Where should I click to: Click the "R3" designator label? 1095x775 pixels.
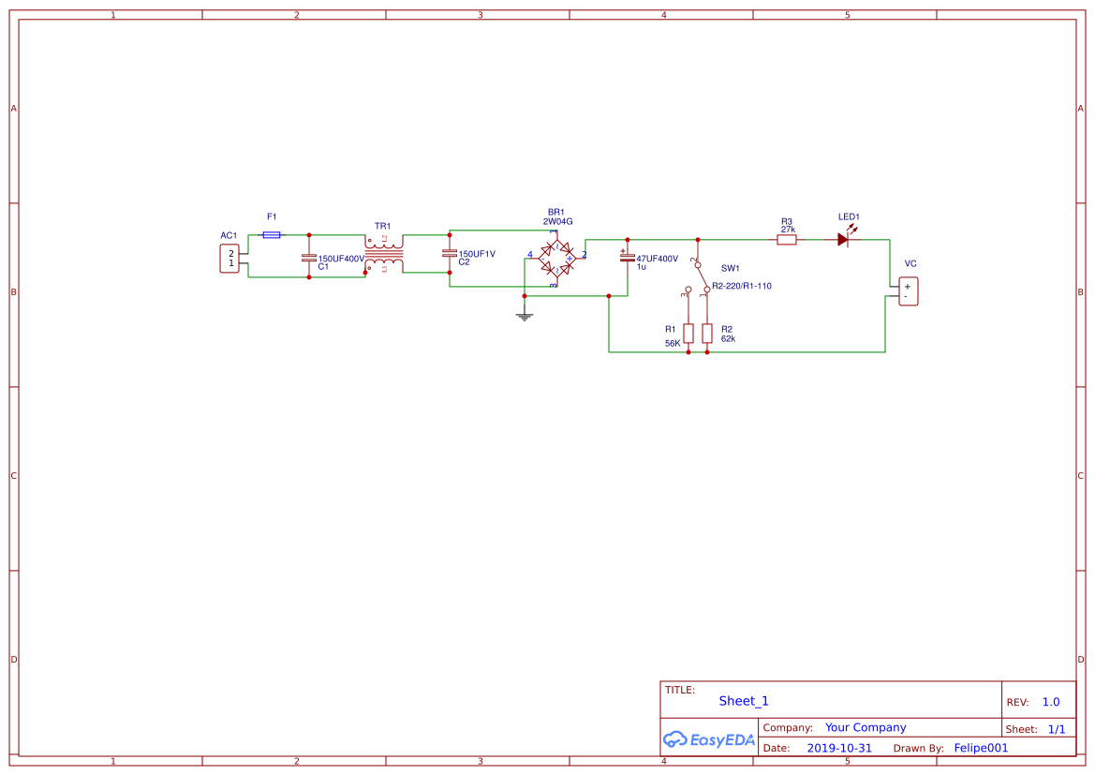tap(787, 221)
